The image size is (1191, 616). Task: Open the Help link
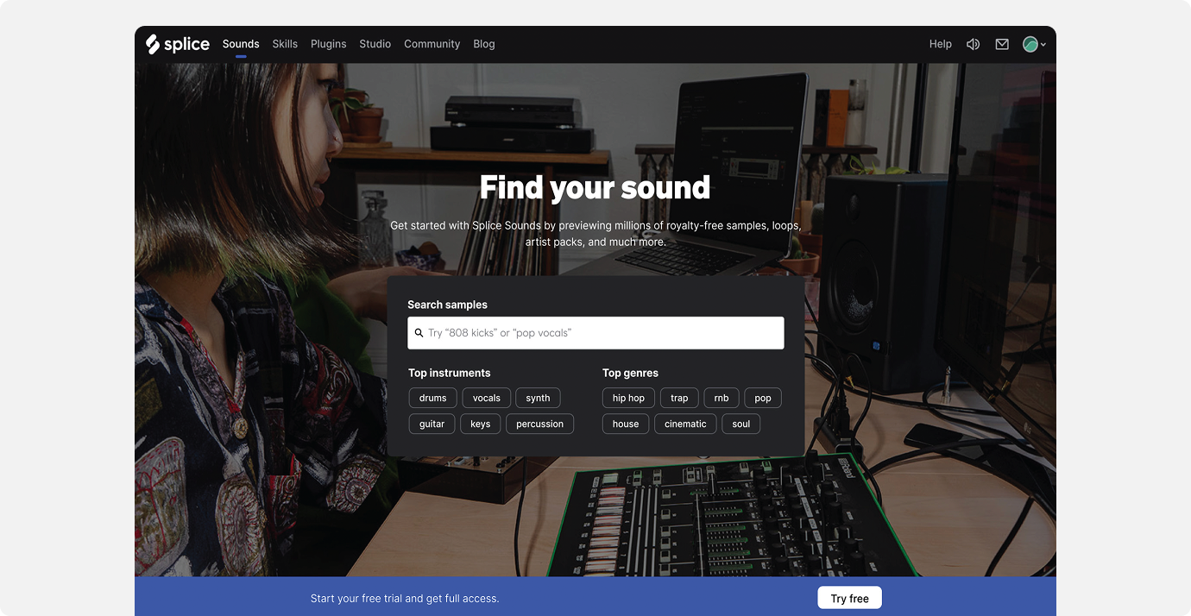pyautogui.click(x=940, y=43)
